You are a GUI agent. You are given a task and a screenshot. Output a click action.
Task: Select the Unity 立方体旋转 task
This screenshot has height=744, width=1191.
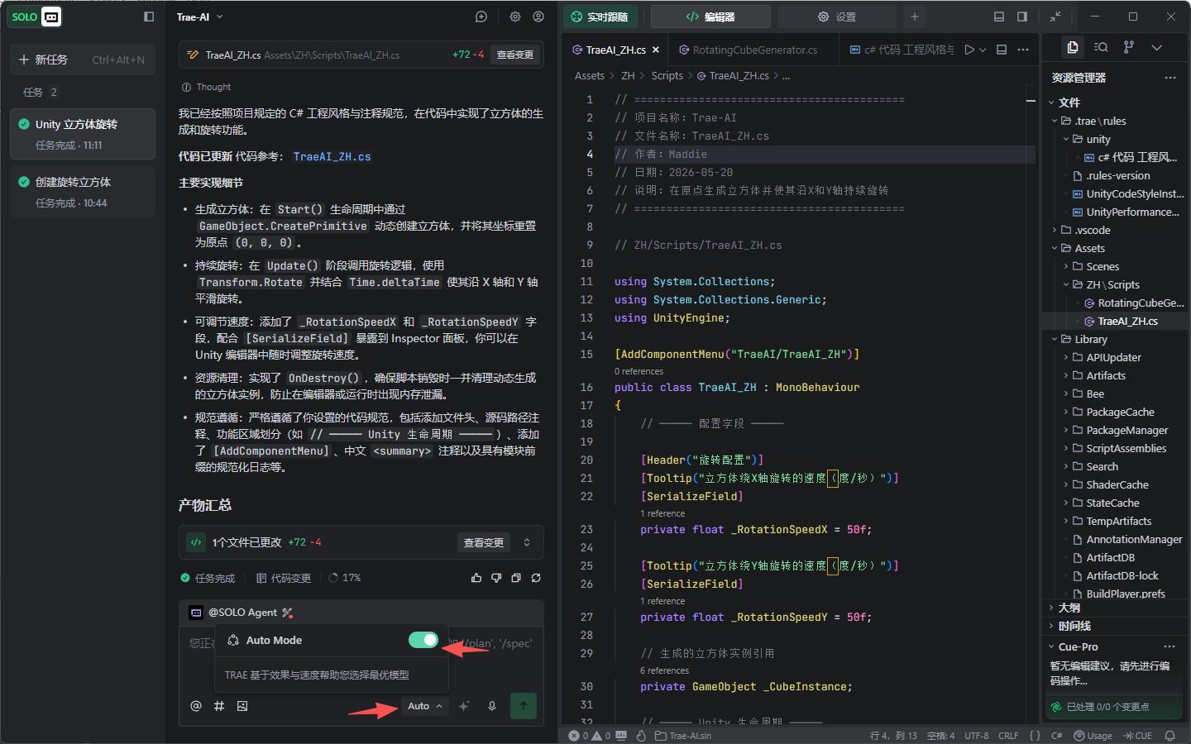coord(83,134)
